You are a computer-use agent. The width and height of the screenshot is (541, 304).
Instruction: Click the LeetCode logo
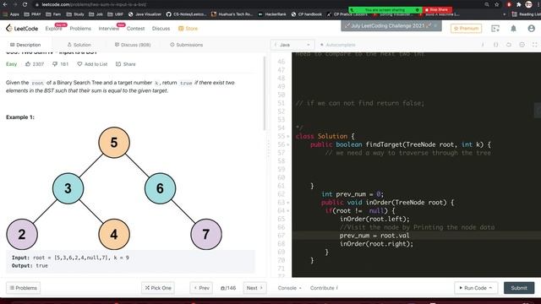(22, 28)
